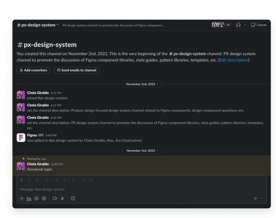Screen dimensions: 276x218
Task: Toggle bulleted list formatting
Action: point(64,180)
